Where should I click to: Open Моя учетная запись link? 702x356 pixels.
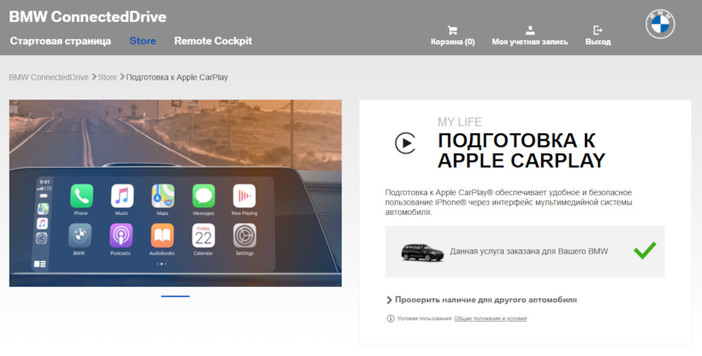coord(530,42)
